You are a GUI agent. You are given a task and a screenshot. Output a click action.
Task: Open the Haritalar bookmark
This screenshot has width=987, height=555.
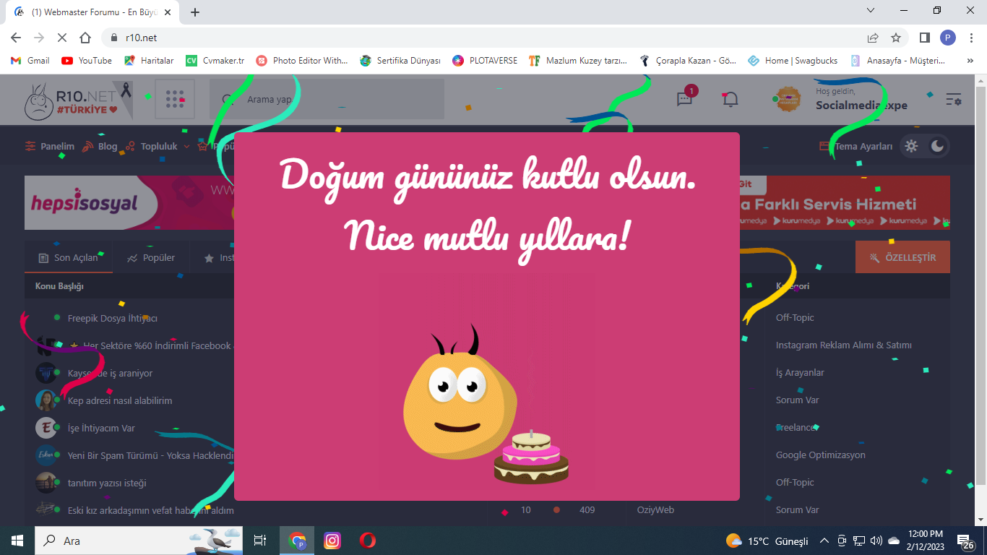click(x=149, y=61)
